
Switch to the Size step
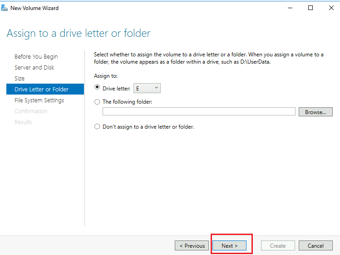(x=20, y=78)
